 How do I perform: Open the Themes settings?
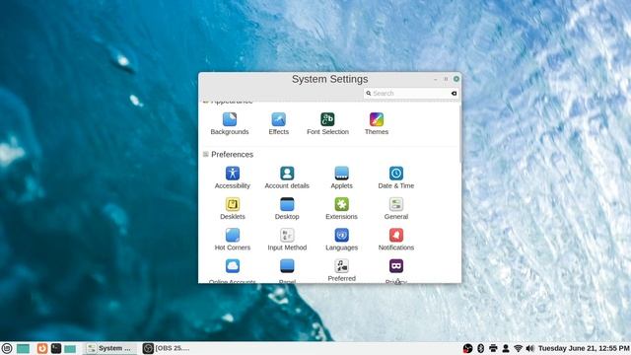click(x=377, y=123)
